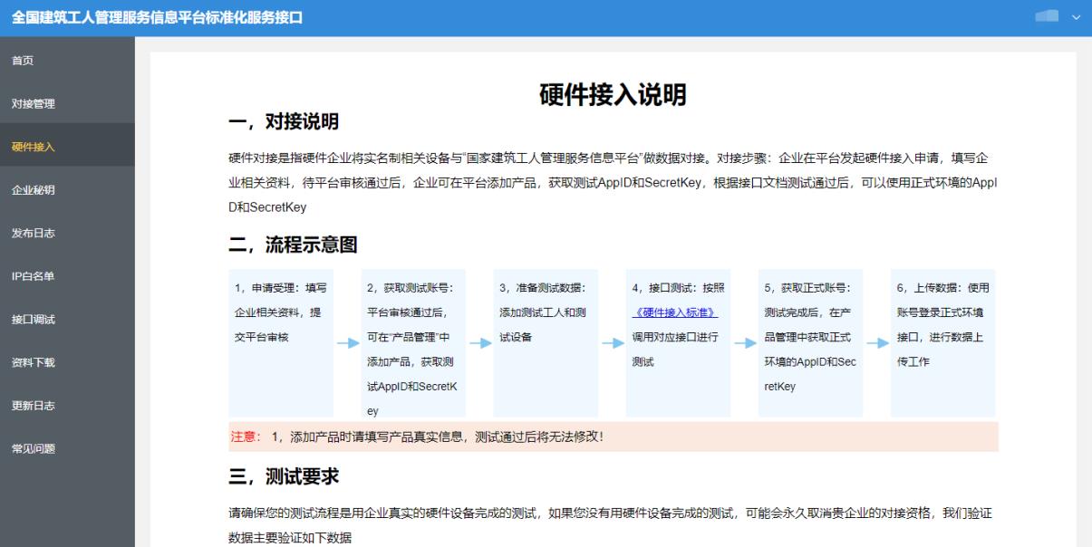Select the highlighted 硬件接入 sidebar item

pos(34,147)
